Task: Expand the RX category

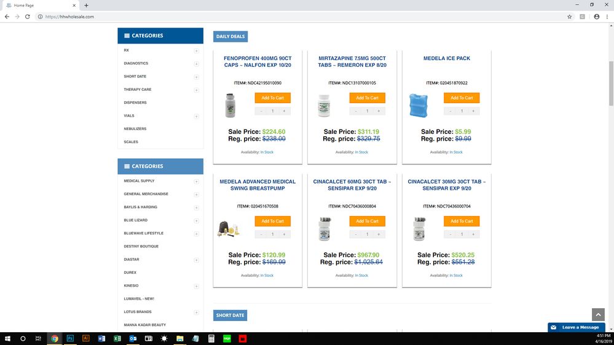Action: coord(196,51)
